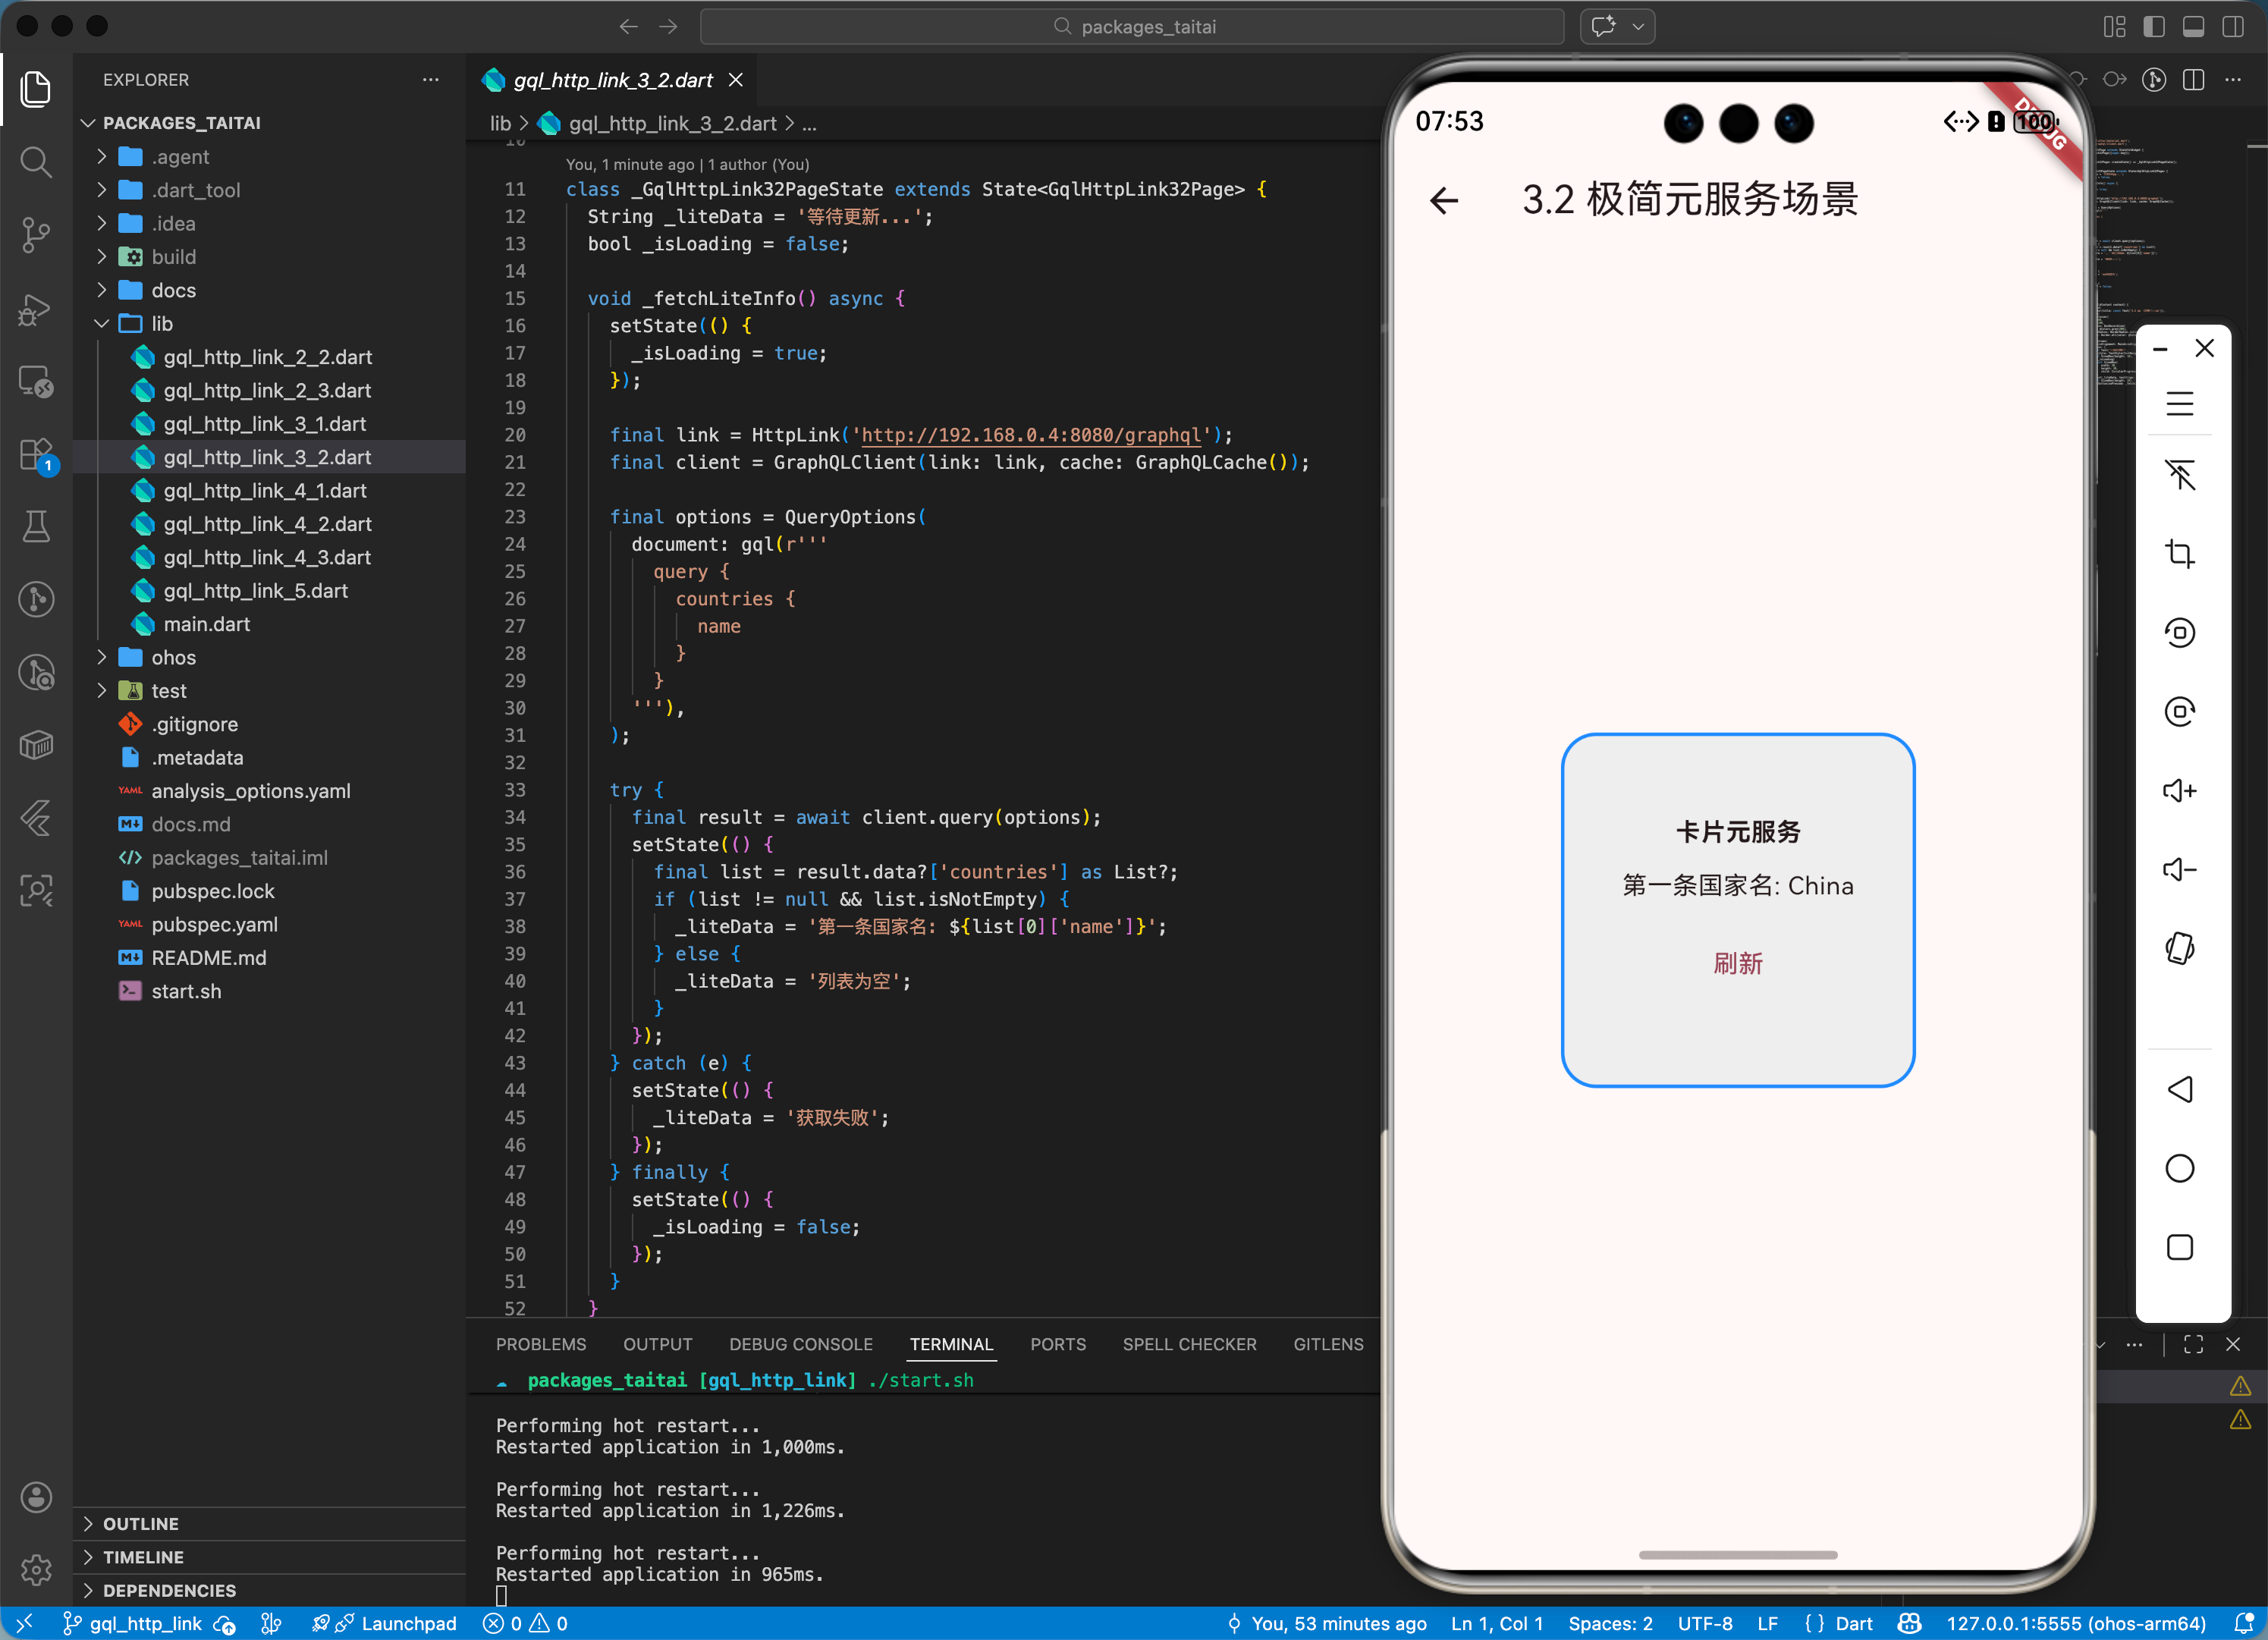Switch to the PROBLEMS tab
Viewport: 2268px width, 1640px height.
point(541,1344)
